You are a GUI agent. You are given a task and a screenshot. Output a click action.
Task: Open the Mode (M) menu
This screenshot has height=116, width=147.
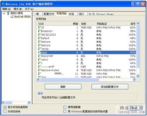coord(18,9)
